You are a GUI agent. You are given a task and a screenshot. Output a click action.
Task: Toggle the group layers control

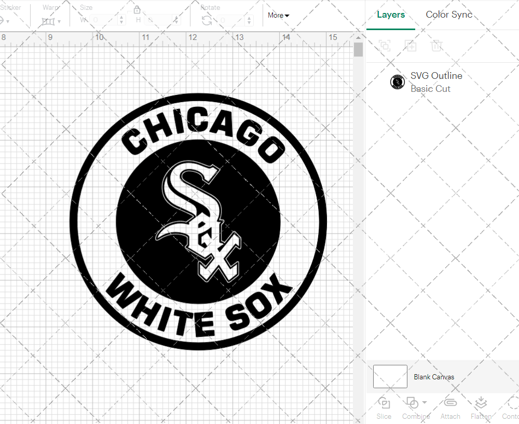point(384,46)
